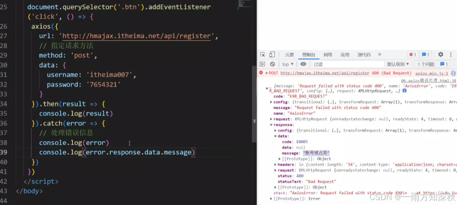The width and height of the screenshot is (457, 205).
Task: Open the axios.min.js:1 source link
Action: point(432,73)
